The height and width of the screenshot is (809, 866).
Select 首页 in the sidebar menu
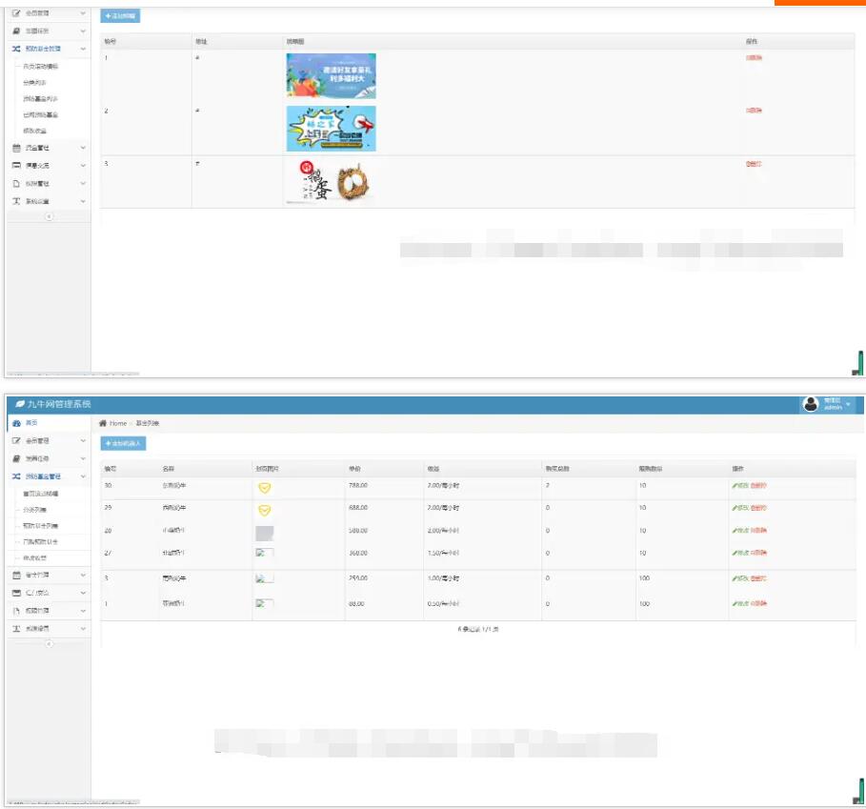[x=31, y=423]
